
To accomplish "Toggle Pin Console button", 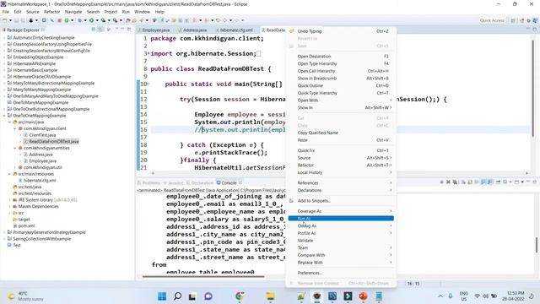I will [x=498, y=182].
